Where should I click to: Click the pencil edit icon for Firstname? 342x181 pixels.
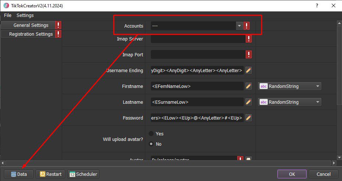(249, 86)
